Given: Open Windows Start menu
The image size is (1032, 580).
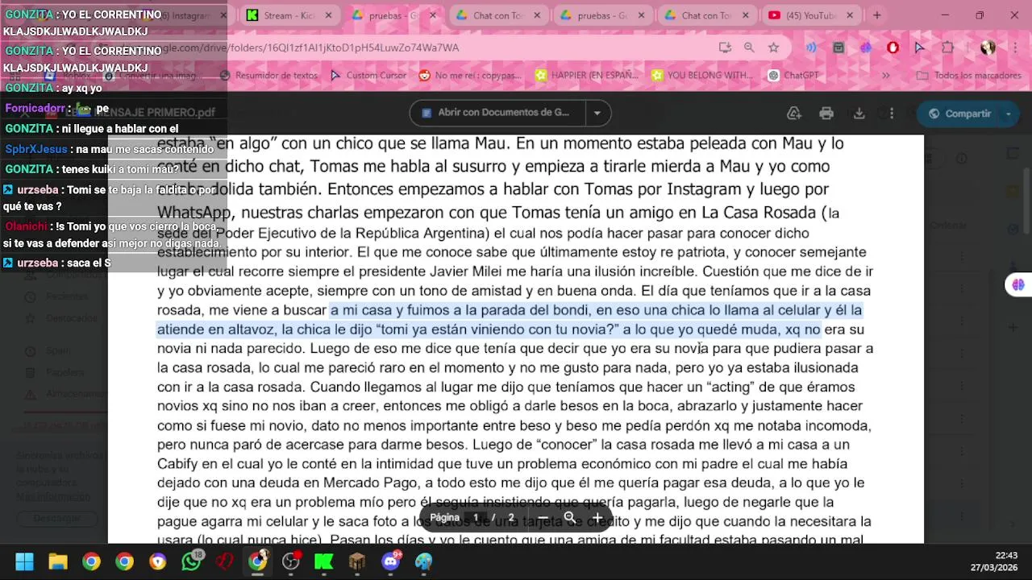Looking at the screenshot, I should 24,561.
